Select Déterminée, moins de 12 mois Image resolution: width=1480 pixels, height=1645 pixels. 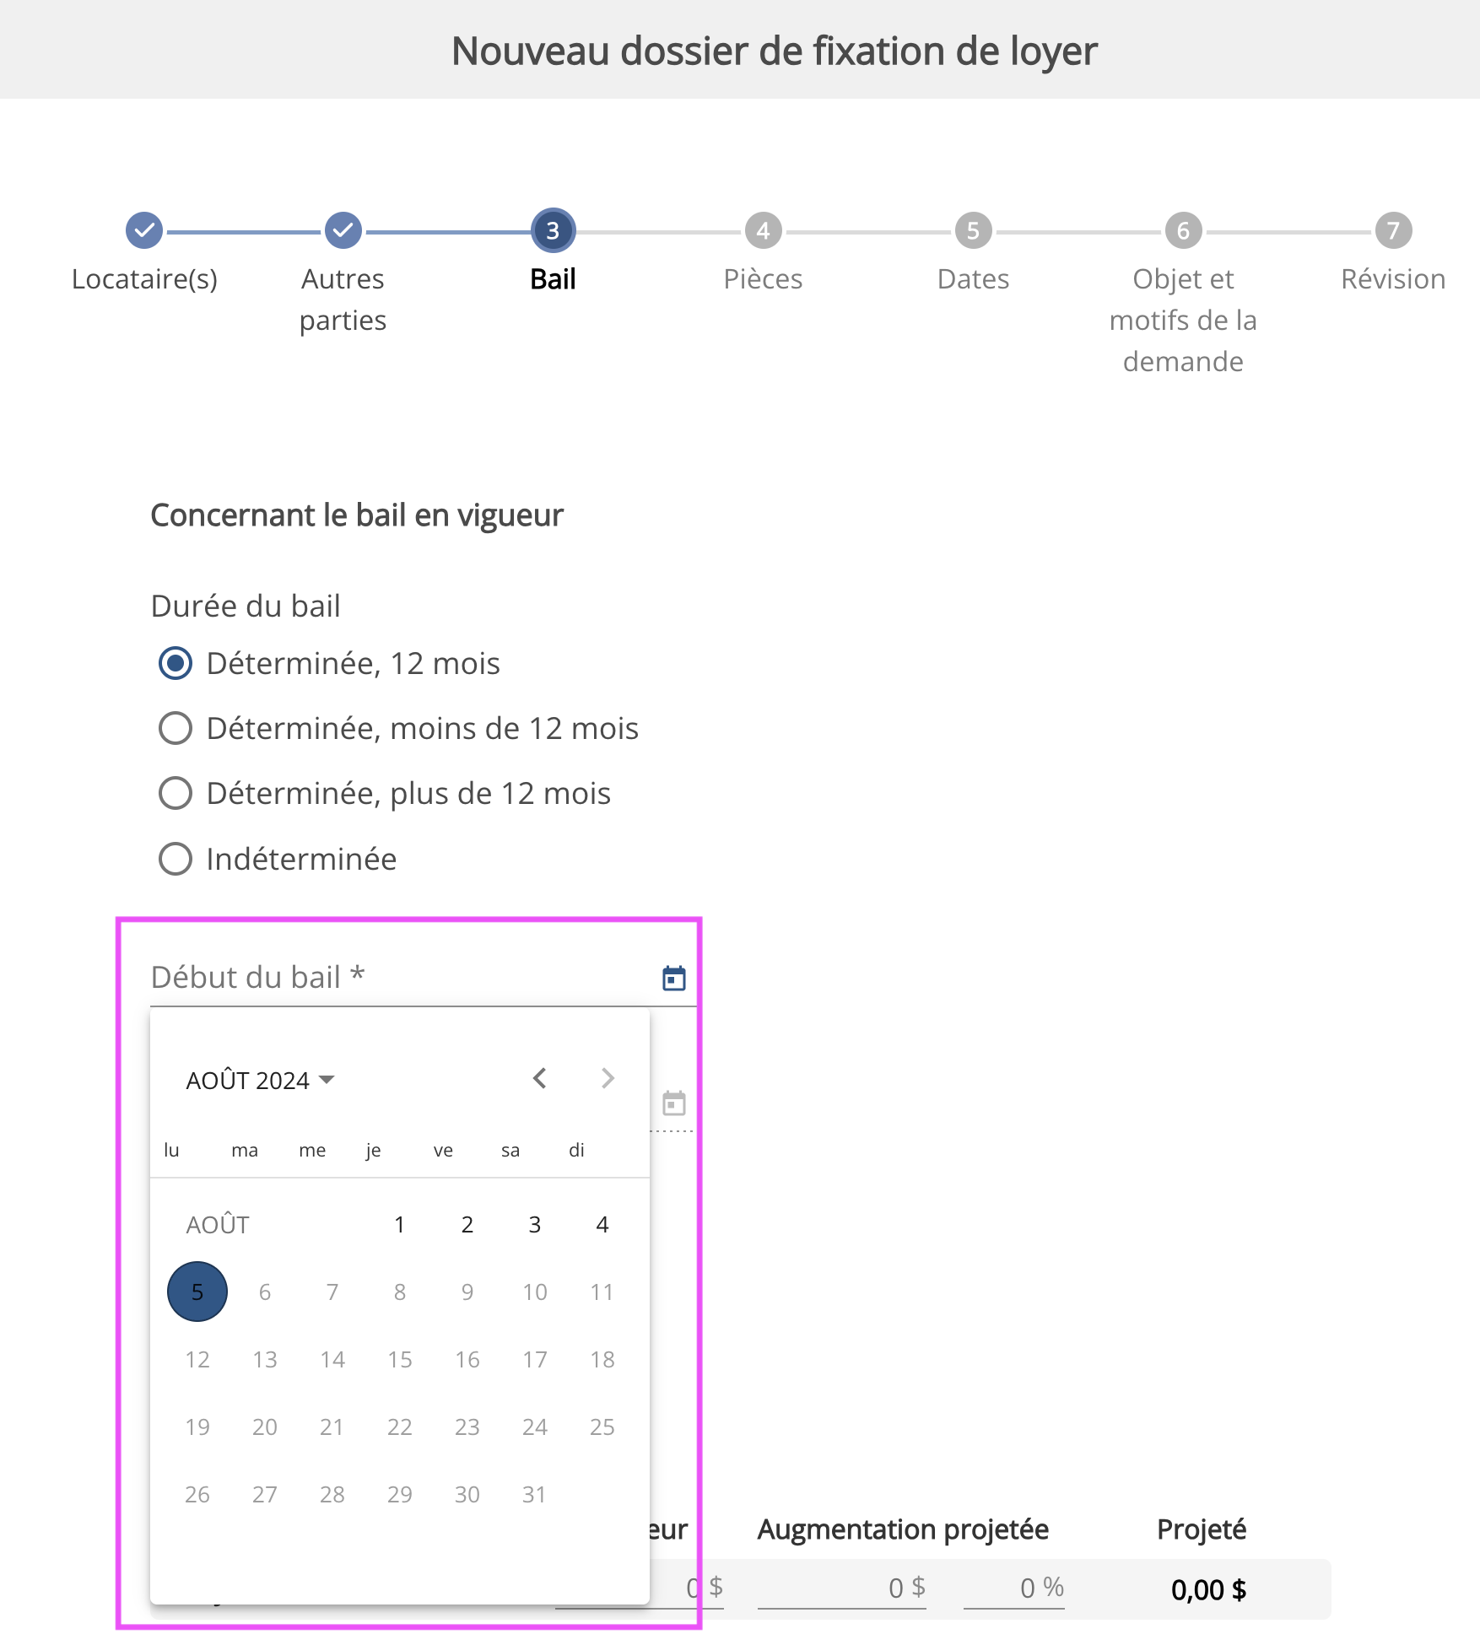[176, 728]
